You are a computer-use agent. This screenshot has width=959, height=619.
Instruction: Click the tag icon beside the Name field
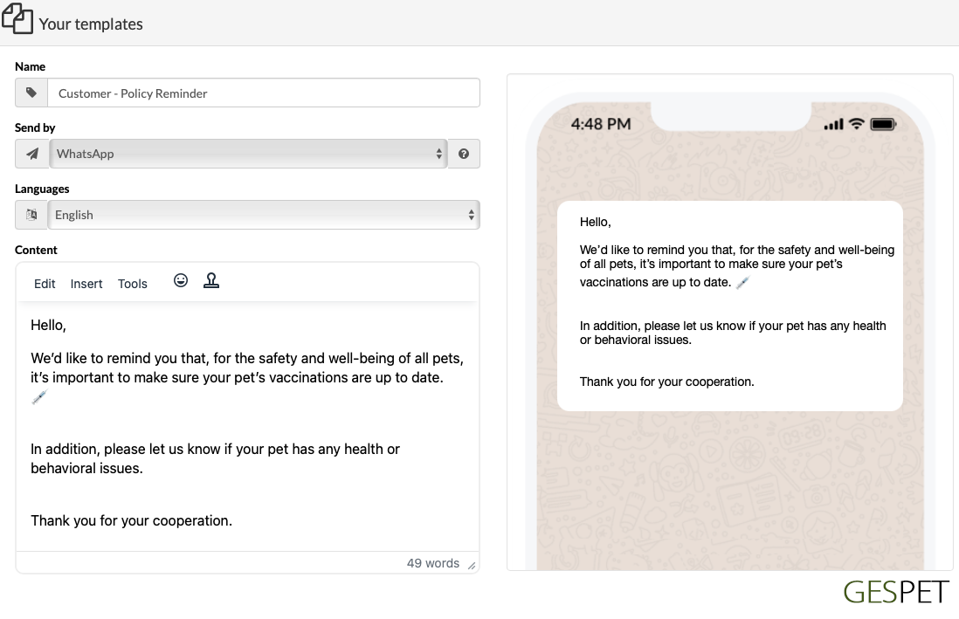31,93
